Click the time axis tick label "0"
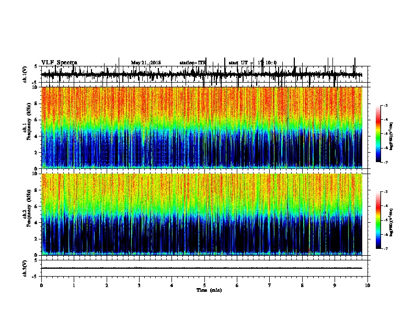 pos(41,285)
